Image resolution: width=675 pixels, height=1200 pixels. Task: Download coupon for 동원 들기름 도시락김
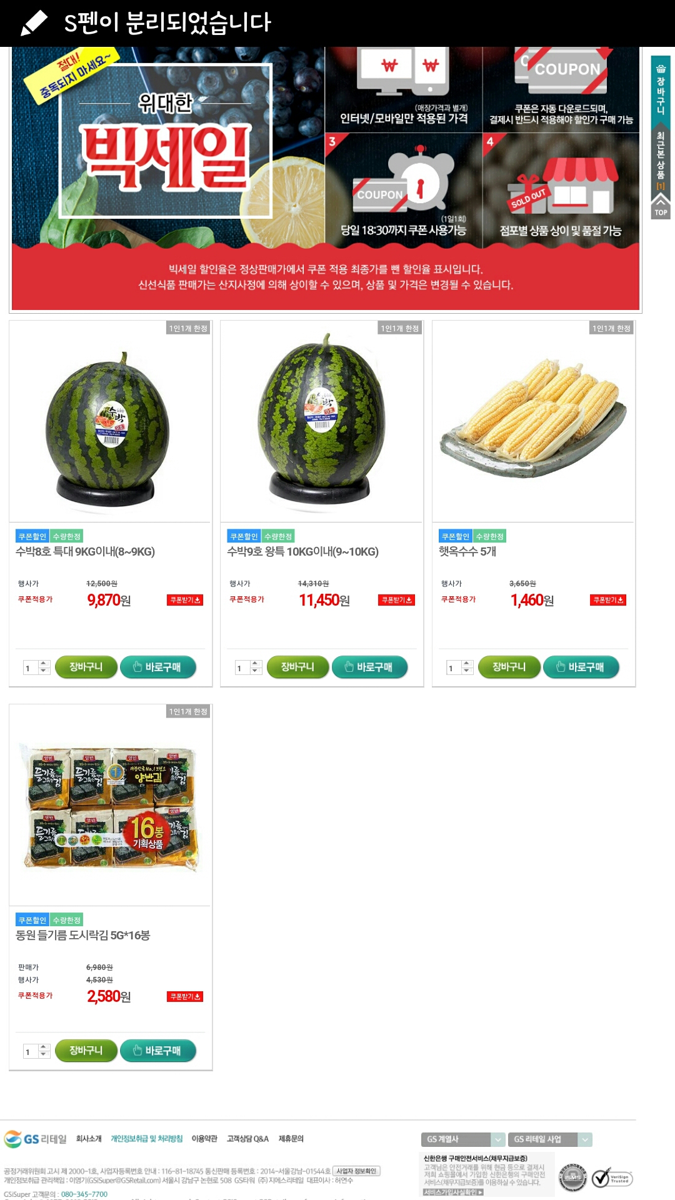coord(185,996)
